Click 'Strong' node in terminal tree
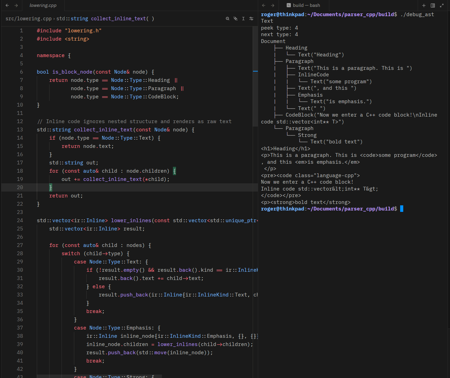Image resolution: width=450 pixels, height=378 pixels. point(307,135)
